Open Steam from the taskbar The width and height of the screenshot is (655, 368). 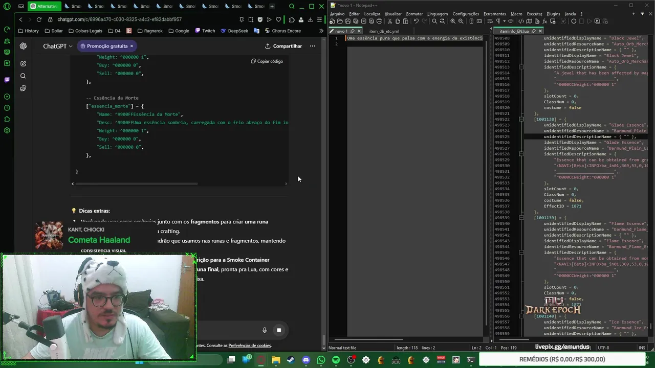point(291,360)
